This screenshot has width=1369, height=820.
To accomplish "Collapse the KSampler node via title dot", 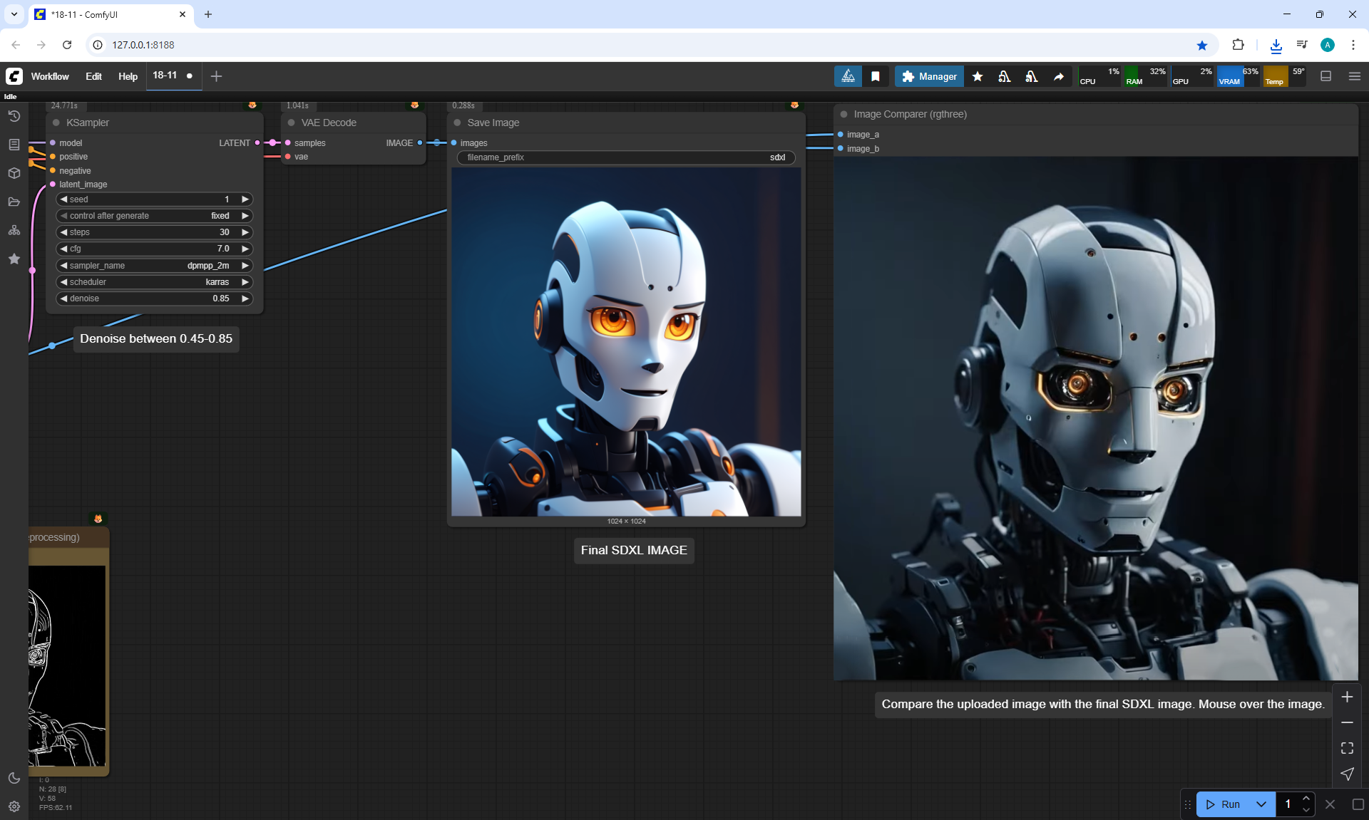I will pyautogui.click(x=56, y=123).
